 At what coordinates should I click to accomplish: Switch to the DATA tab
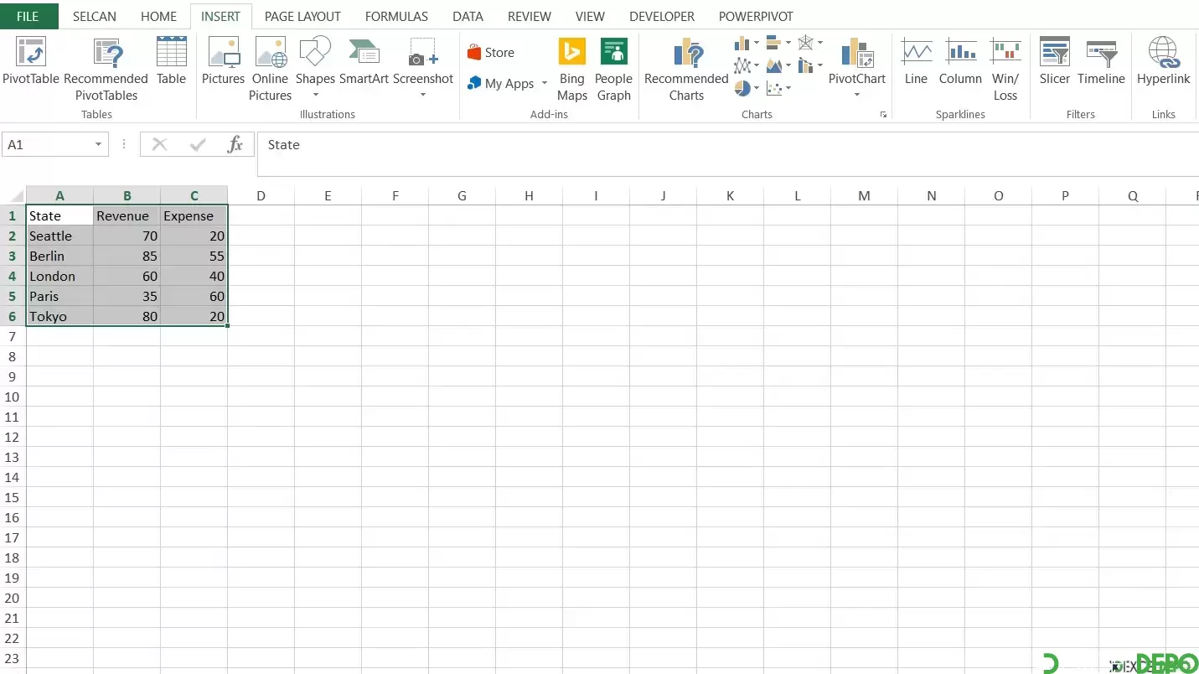pyautogui.click(x=468, y=16)
